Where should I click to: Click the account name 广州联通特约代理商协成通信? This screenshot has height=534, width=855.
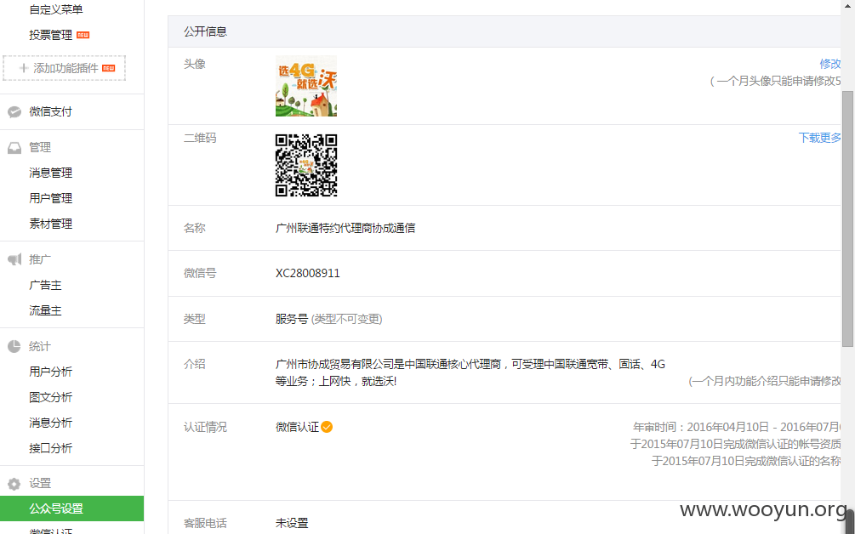(x=345, y=229)
